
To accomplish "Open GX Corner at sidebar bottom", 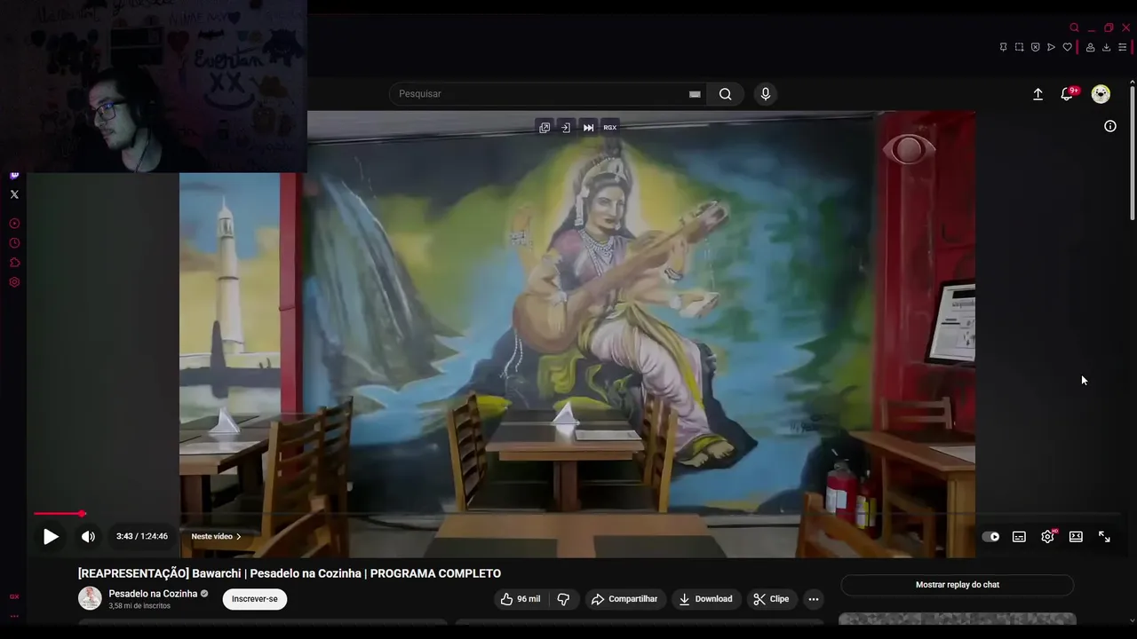I will pos(14,597).
